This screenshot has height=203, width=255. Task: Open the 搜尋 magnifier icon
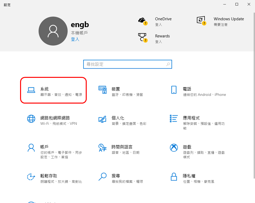(103, 177)
